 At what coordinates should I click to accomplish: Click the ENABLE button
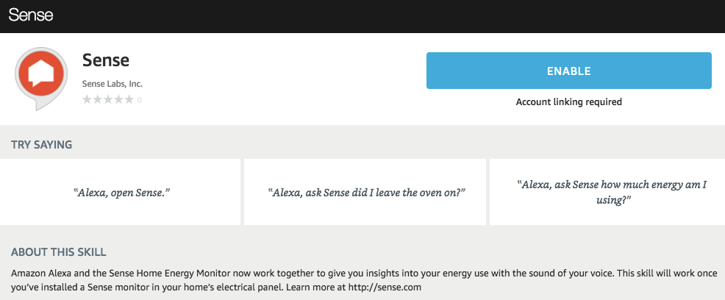click(x=568, y=71)
